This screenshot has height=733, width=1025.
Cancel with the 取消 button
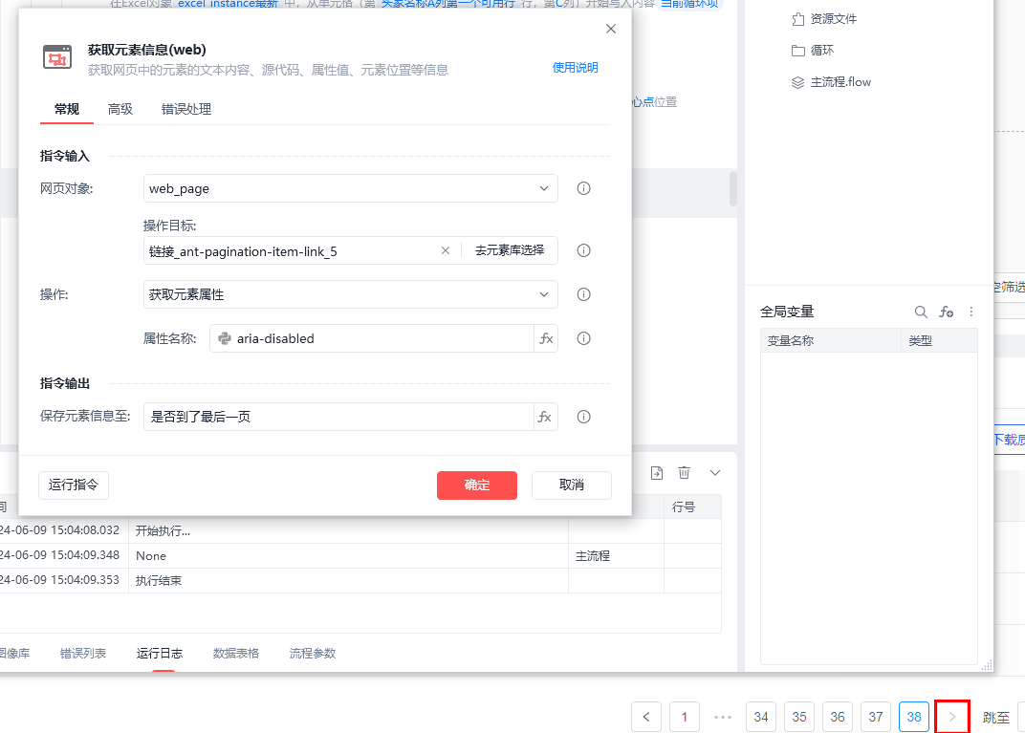(572, 485)
